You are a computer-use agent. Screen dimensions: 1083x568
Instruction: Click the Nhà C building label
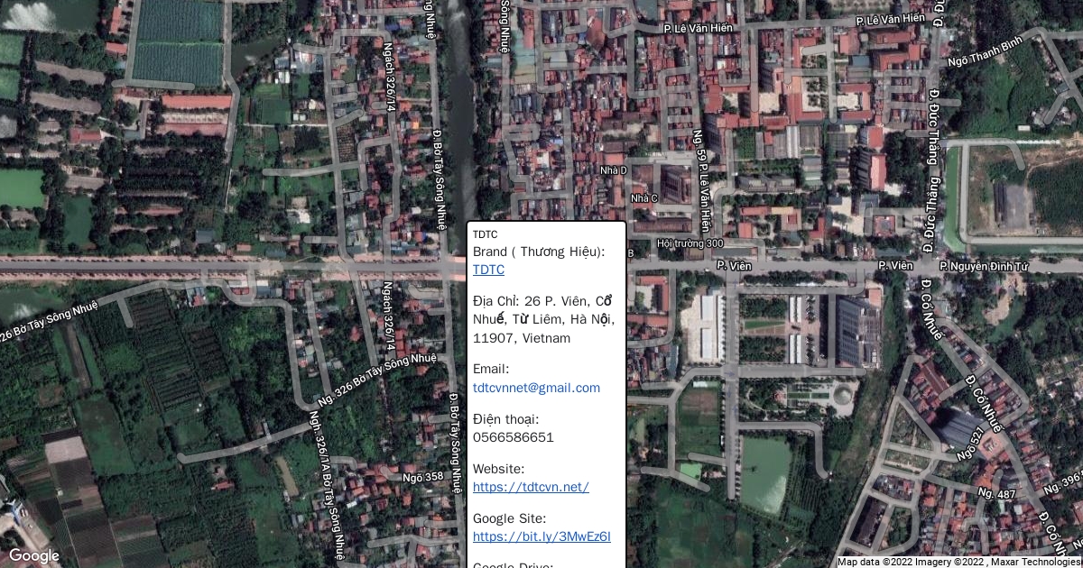[x=644, y=198]
